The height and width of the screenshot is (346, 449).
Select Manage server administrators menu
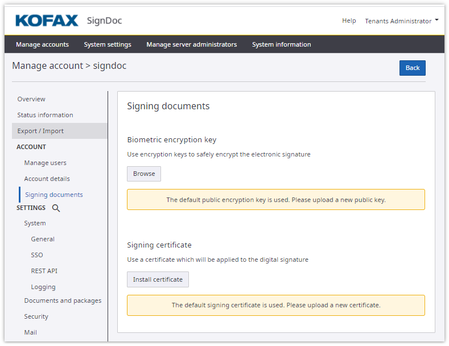(191, 44)
